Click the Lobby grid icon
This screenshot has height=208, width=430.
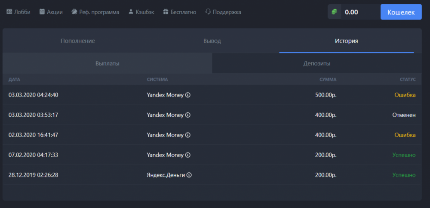[9, 12]
